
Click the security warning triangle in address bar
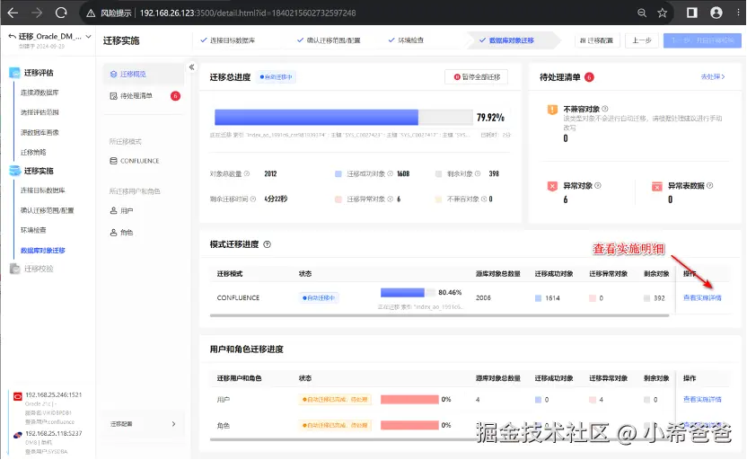pyautogui.click(x=91, y=13)
